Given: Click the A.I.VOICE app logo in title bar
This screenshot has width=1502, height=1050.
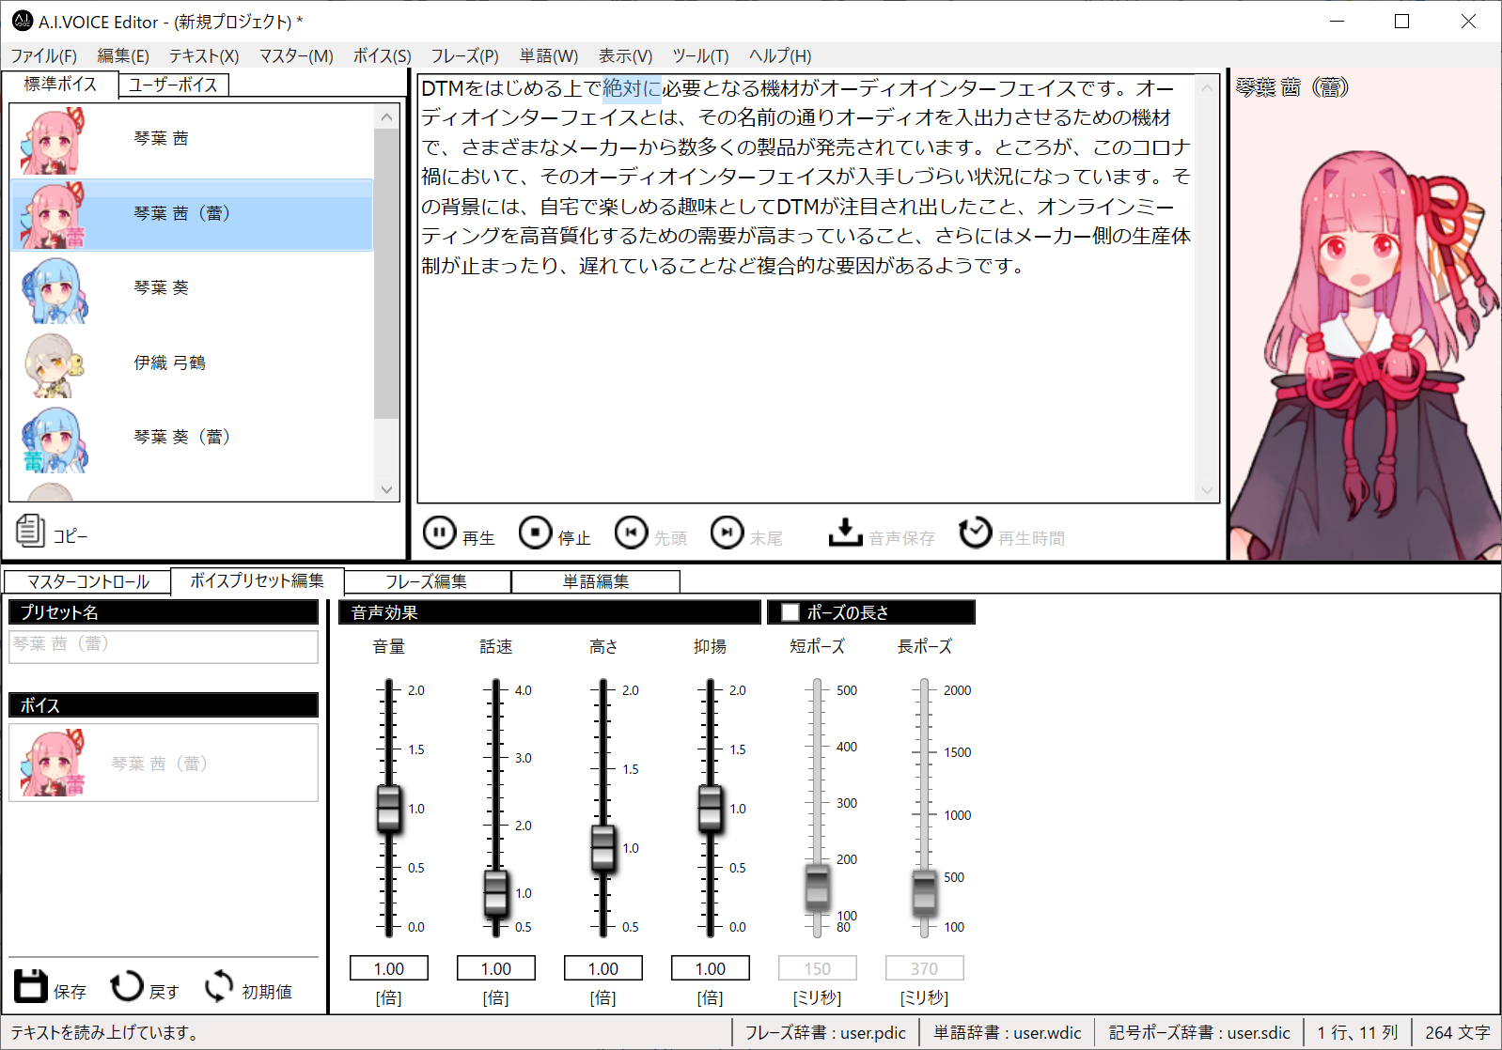Looking at the screenshot, I should pos(23,21).
